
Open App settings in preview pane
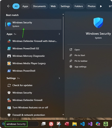(78, 67)
